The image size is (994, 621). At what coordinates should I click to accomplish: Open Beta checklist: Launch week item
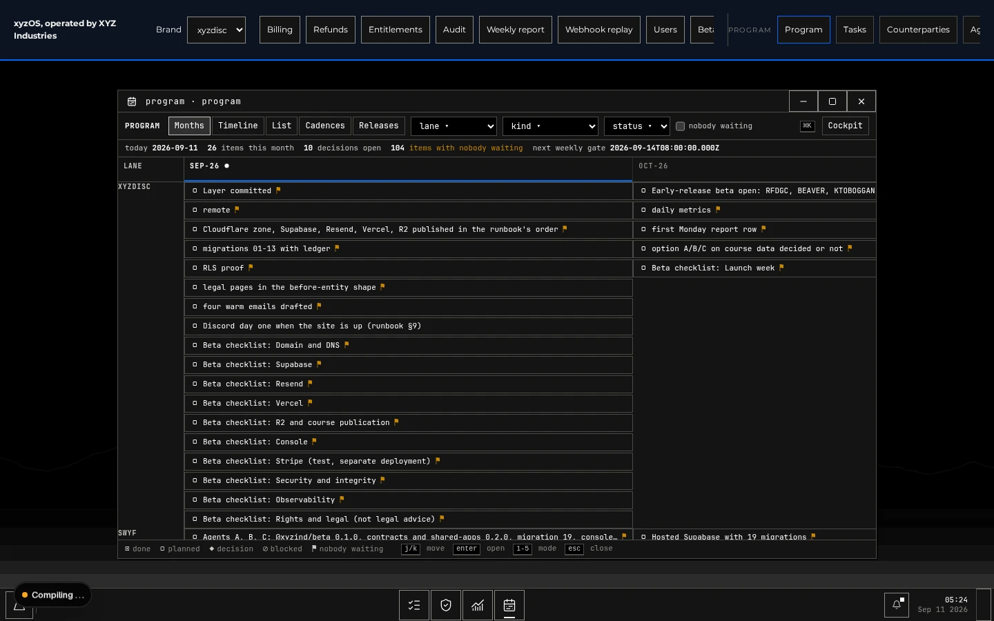[x=754, y=268]
